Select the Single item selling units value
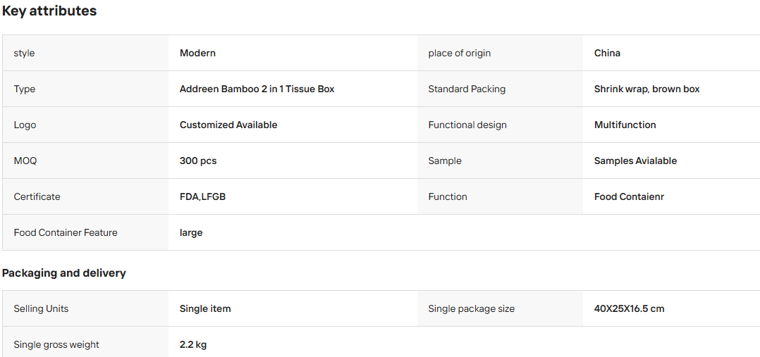 click(205, 308)
